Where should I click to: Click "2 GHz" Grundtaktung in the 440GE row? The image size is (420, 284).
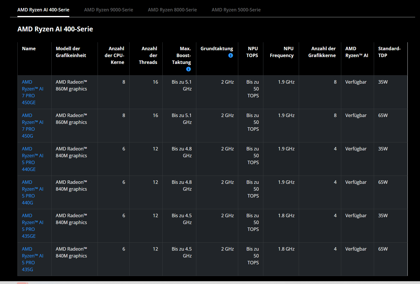(x=227, y=149)
